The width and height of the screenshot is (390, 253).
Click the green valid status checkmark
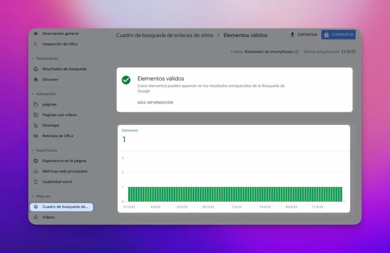tap(126, 80)
